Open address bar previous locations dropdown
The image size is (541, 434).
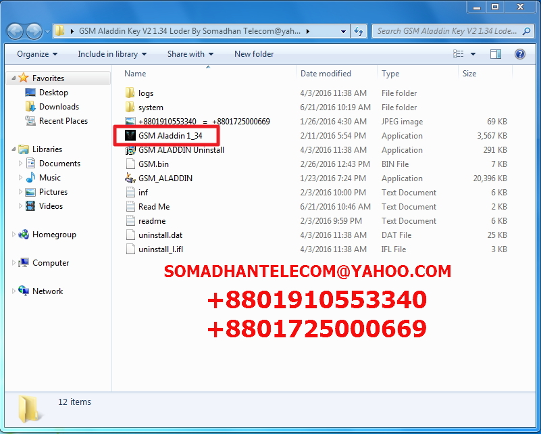click(x=343, y=31)
